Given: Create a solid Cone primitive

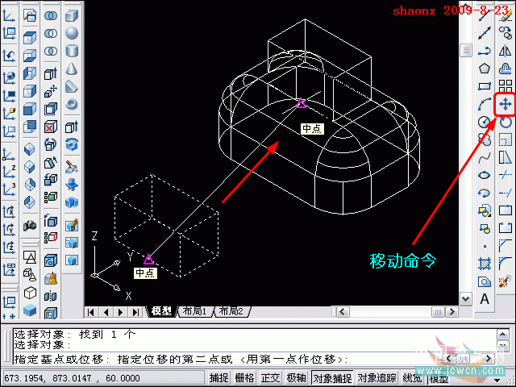Looking at the screenshot, I should (x=72, y=69).
